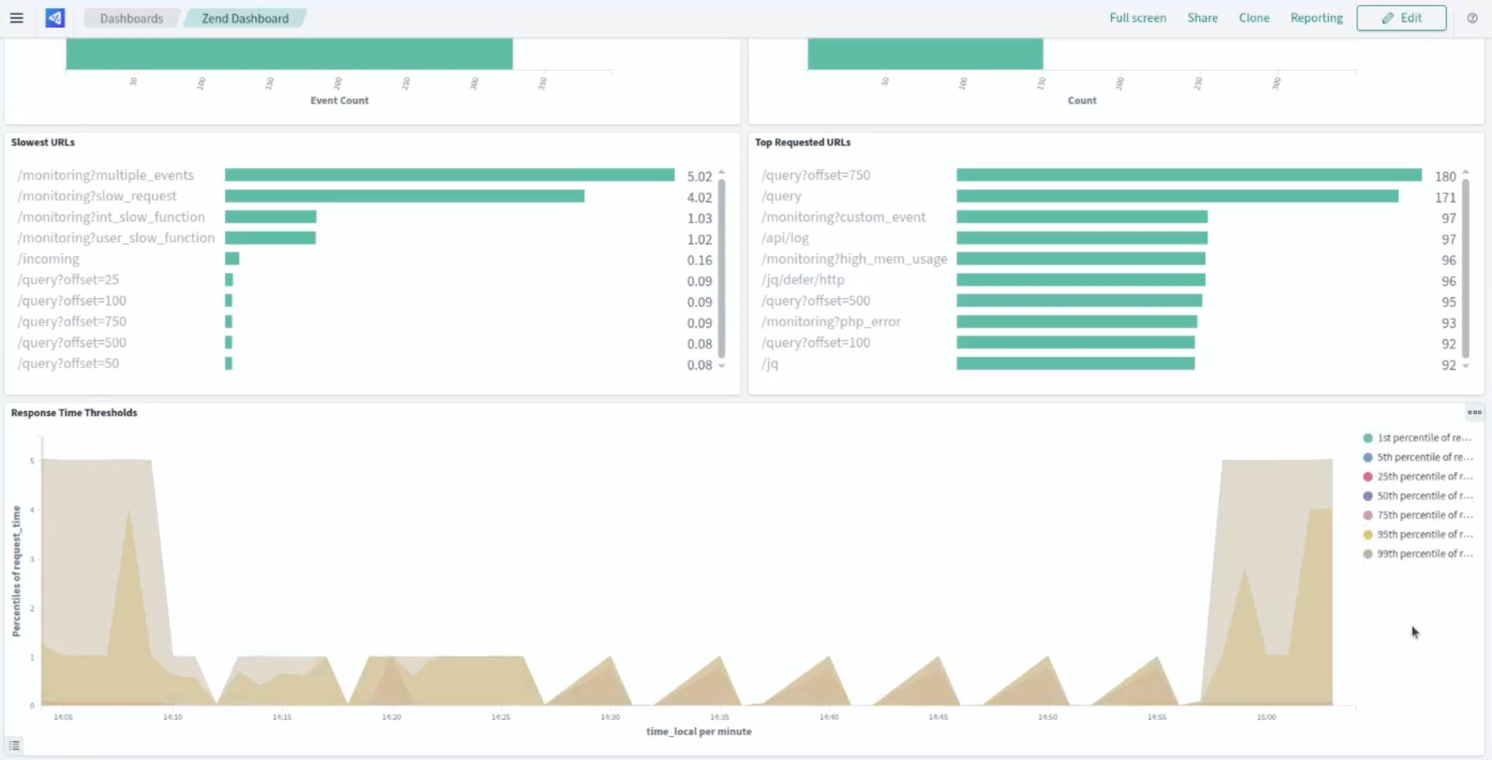Click the pencil Edit button
The height and width of the screenshot is (760, 1492).
coord(1401,18)
